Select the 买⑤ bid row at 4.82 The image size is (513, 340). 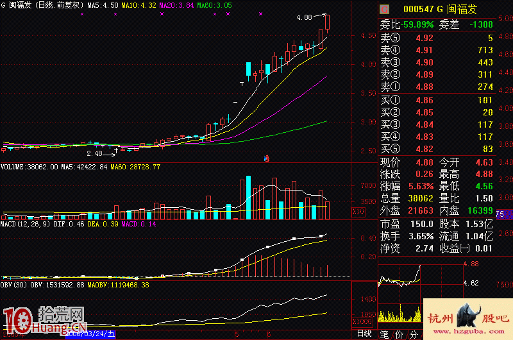437,149
